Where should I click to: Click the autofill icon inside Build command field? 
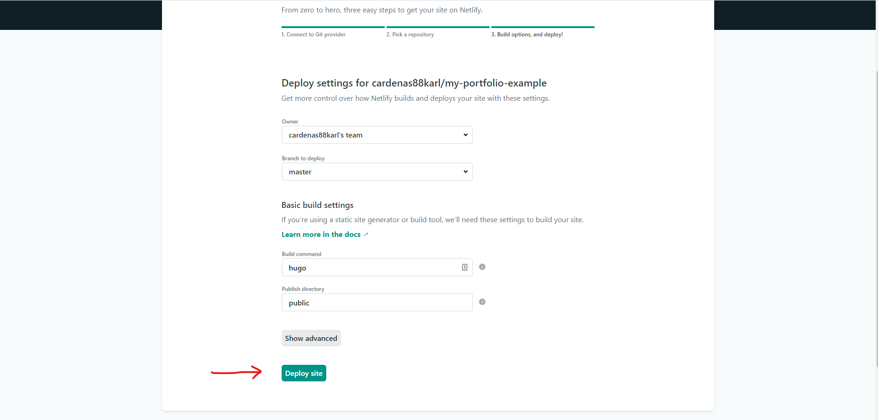[x=465, y=267]
